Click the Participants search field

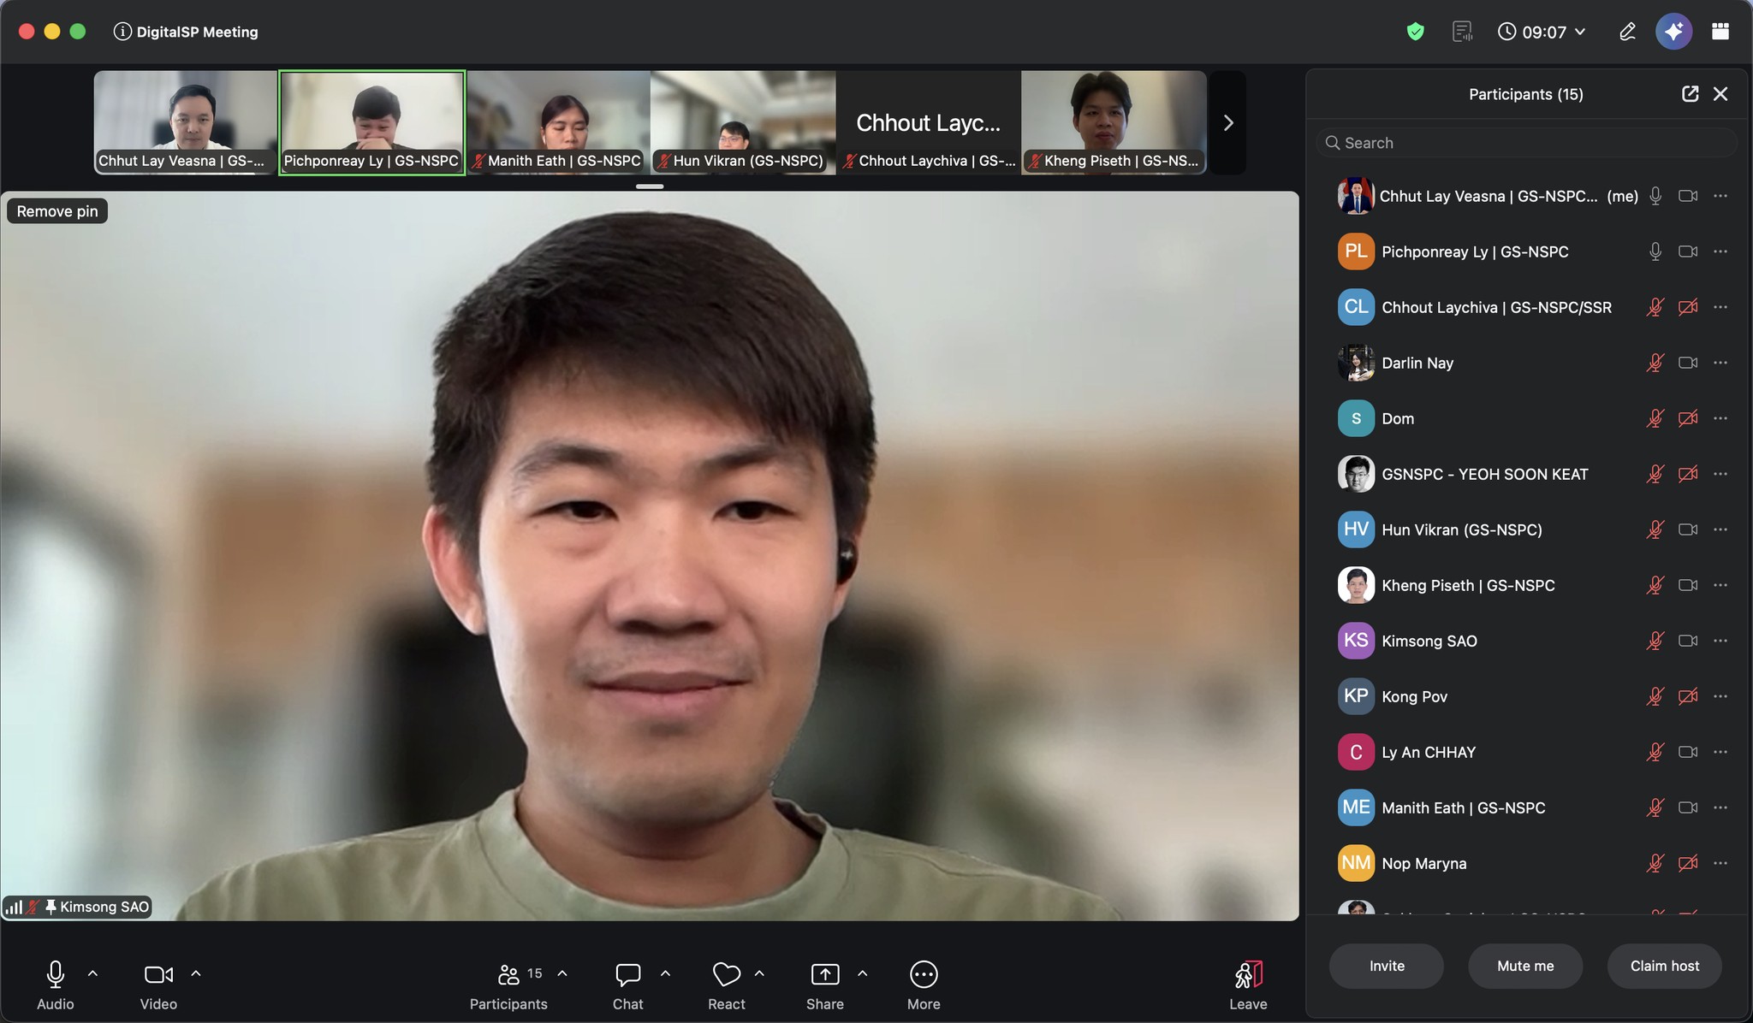[x=1526, y=143]
